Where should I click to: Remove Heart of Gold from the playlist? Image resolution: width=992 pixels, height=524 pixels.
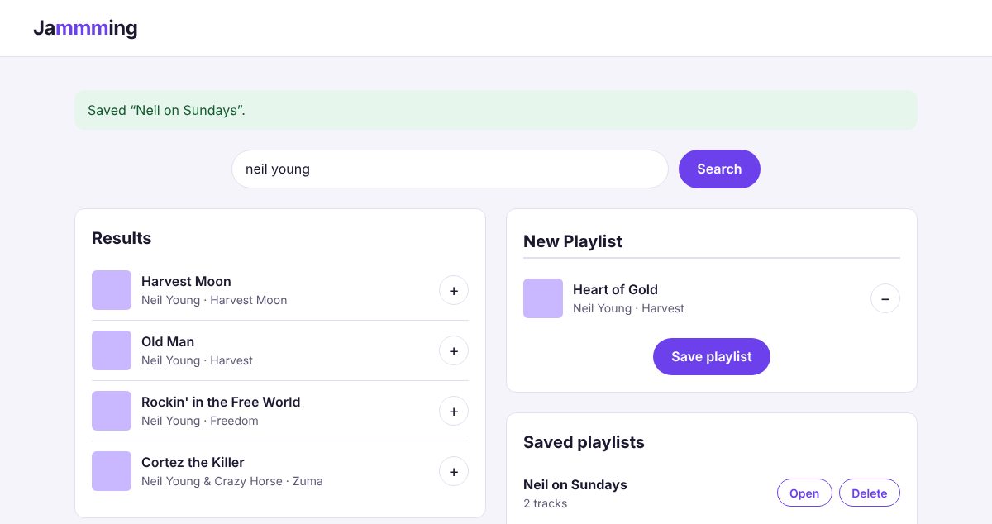point(885,298)
